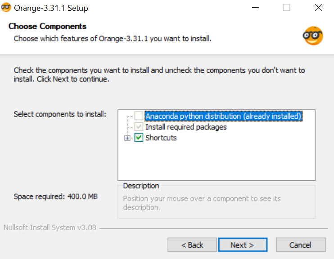Select the Shortcuts component label
The width and height of the screenshot is (334, 259).
(161, 138)
